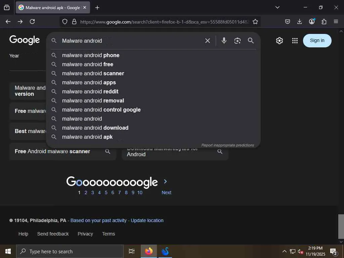Click next-page arrow beside Goooogle logo
The height and width of the screenshot is (258, 344).
click(x=165, y=182)
